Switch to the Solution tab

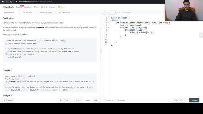click(28, 13)
